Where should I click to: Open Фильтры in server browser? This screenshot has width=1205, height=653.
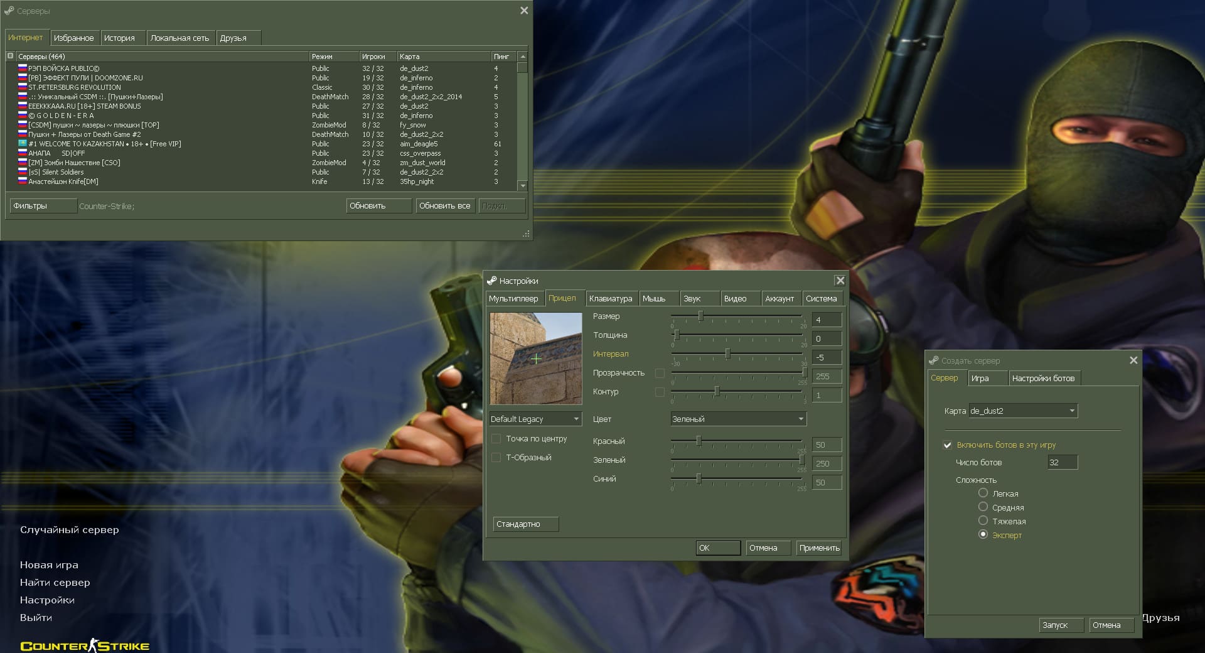coord(43,206)
